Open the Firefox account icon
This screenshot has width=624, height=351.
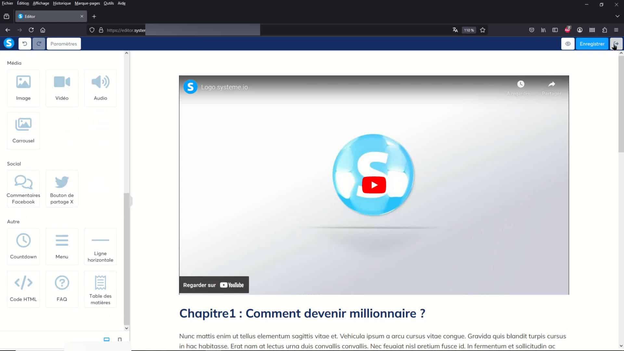pos(579,30)
